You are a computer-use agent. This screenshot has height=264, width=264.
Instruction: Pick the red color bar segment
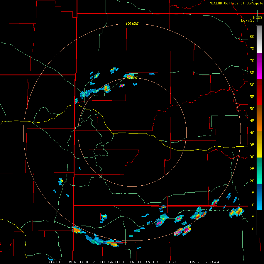click(x=259, y=92)
